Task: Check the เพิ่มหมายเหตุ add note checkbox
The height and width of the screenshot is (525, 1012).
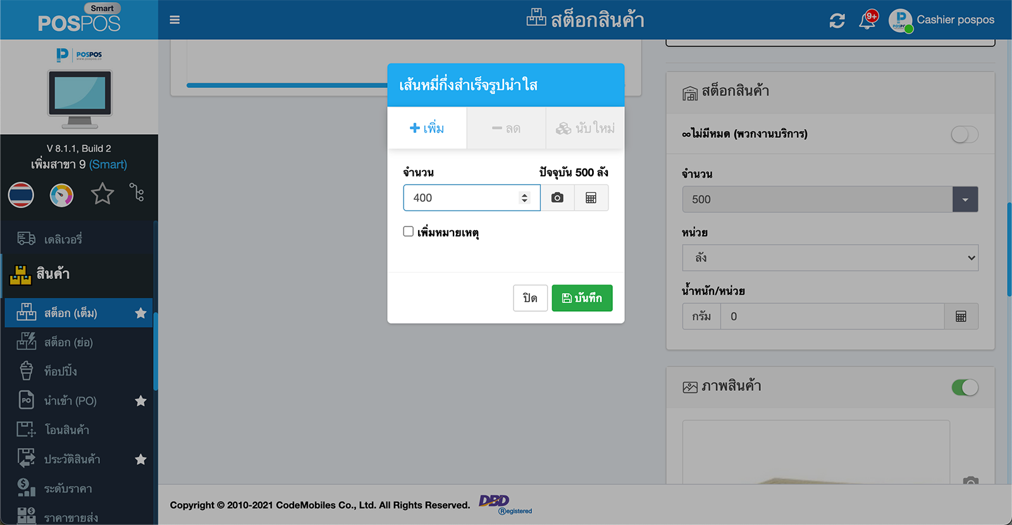Action: (409, 232)
